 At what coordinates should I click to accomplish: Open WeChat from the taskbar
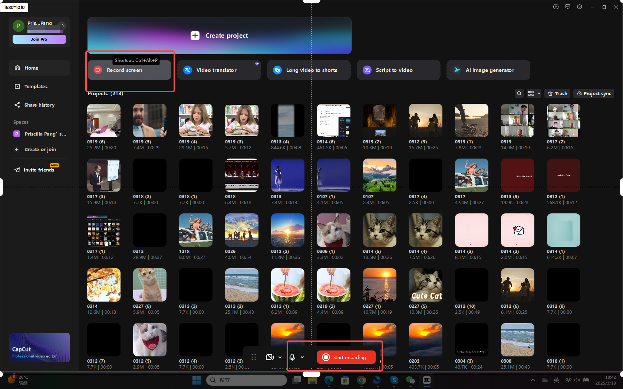(x=410, y=380)
